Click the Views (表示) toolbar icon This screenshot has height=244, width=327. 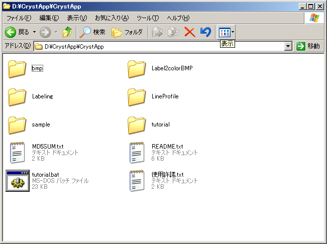(225, 32)
